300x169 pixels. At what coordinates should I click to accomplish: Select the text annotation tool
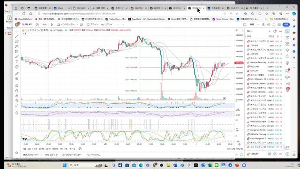(17, 61)
